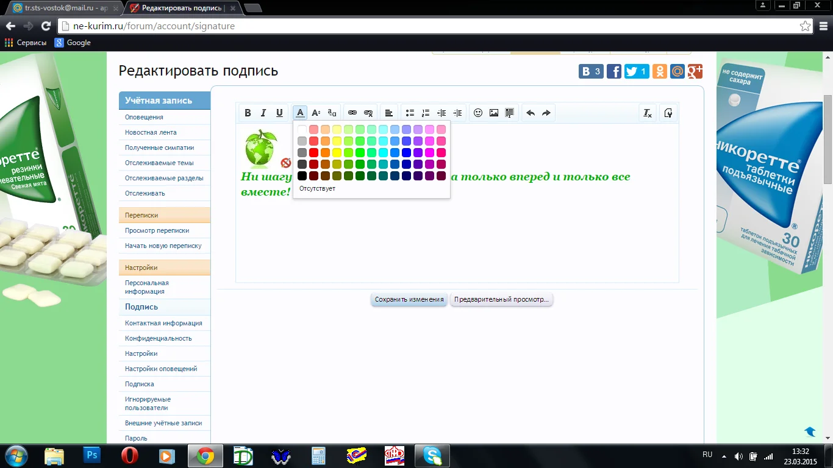Share via the Mail.ru @ icon

pyautogui.click(x=677, y=71)
